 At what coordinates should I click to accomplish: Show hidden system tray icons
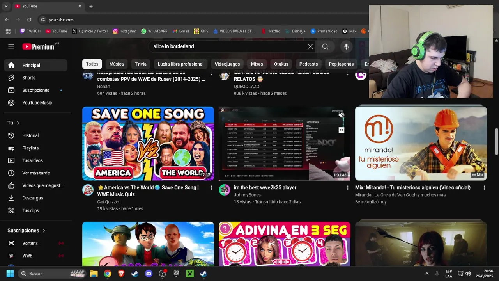point(427,274)
